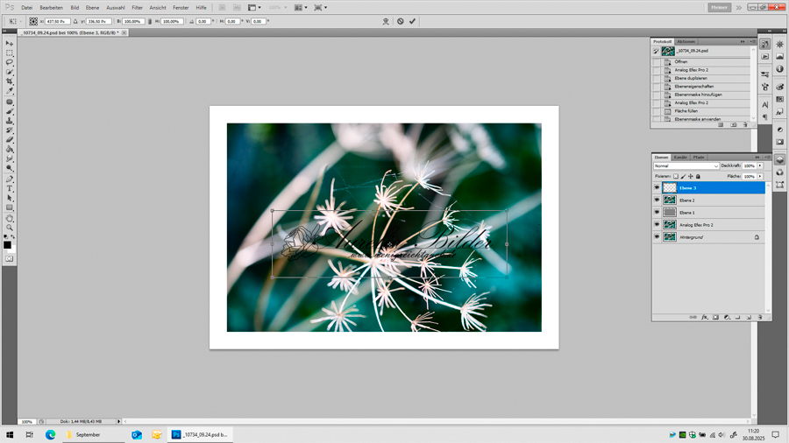This screenshot has width=789, height=443.
Task: Pick the Eyedropper tool
Action: [x=10, y=91]
